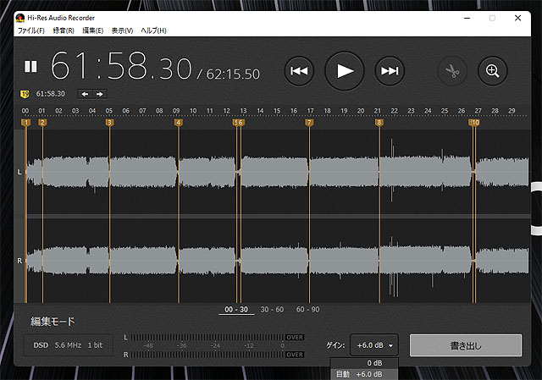
Task: Skip to previous track marker
Action: [x=299, y=71]
